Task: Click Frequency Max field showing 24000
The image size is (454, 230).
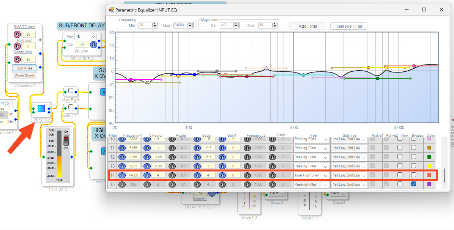Action: (x=181, y=25)
